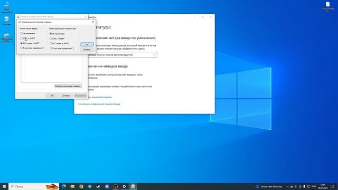Launch Microsoft Edge from taskbar
The height and width of the screenshot is (190, 338).
[64, 186]
